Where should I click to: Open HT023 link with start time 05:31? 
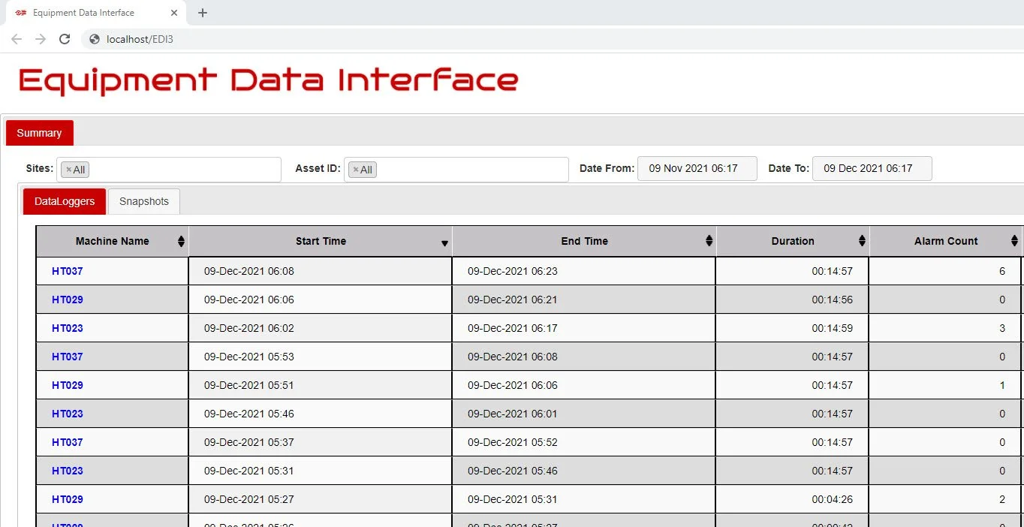tap(68, 471)
